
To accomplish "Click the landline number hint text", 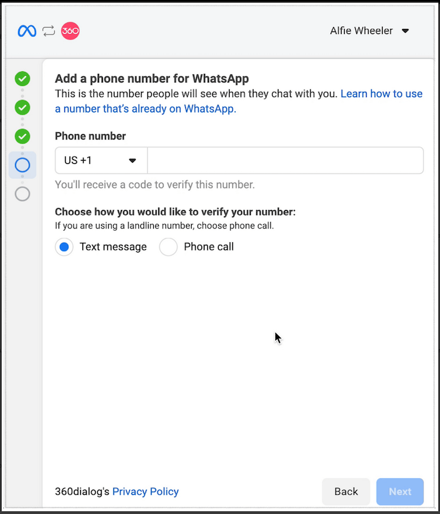I will 165,226.
